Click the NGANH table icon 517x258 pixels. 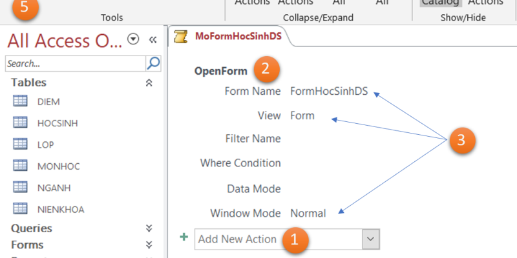20,187
